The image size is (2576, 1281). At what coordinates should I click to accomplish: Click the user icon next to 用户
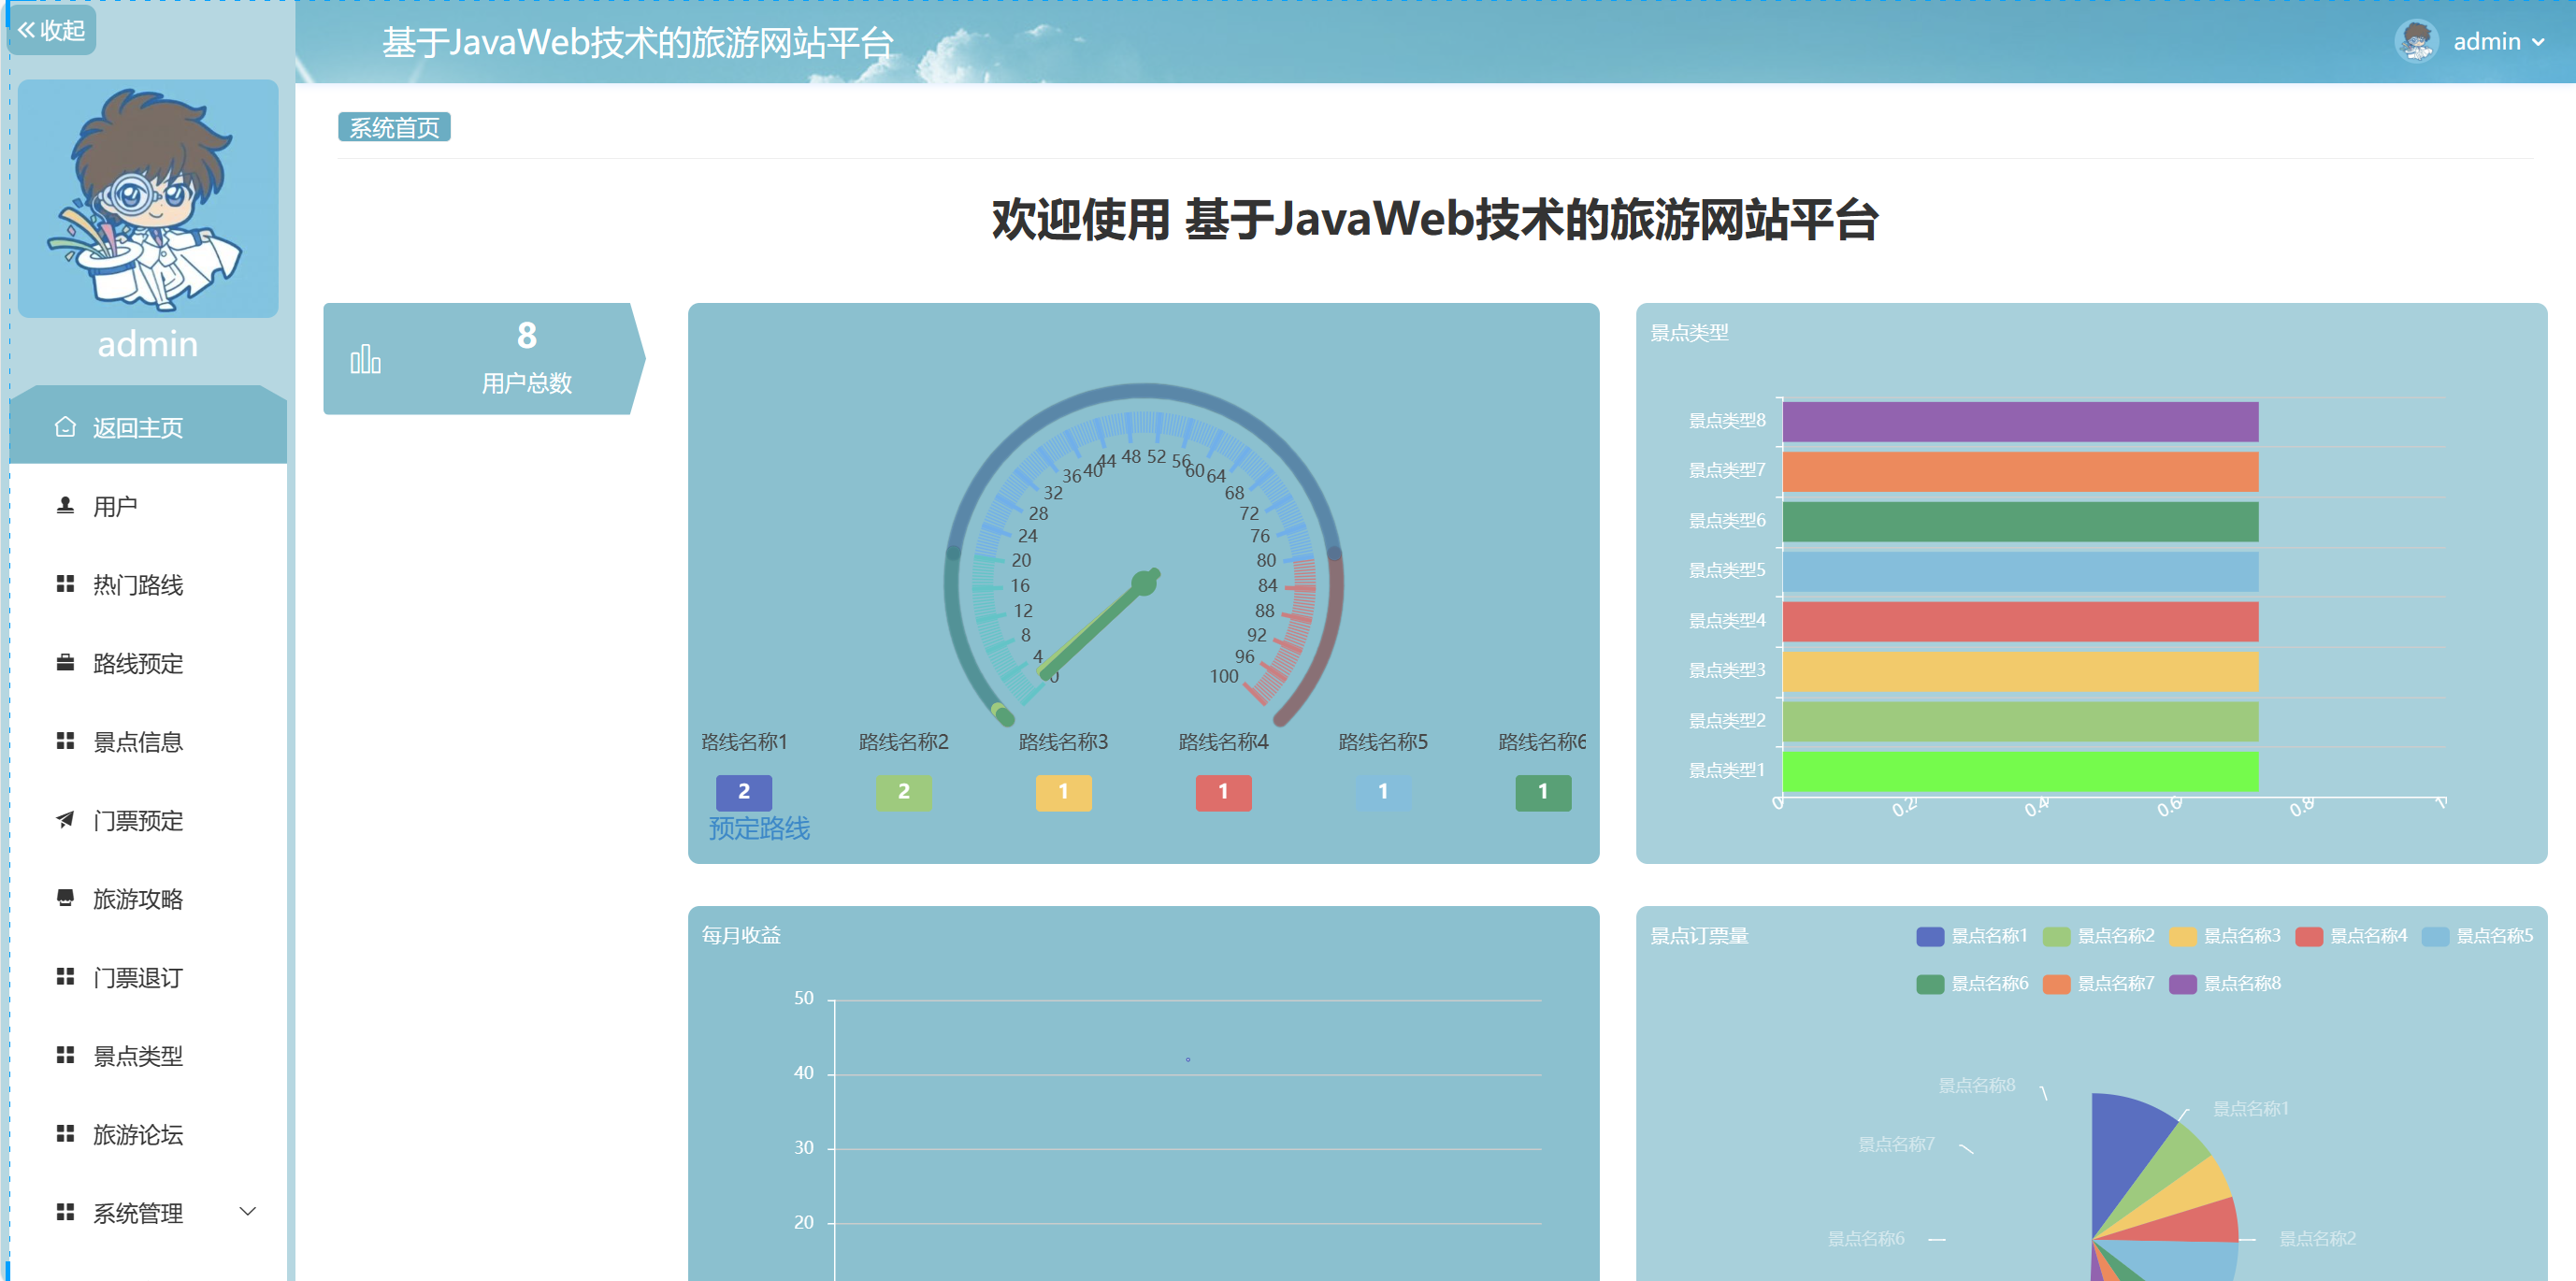(65, 506)
